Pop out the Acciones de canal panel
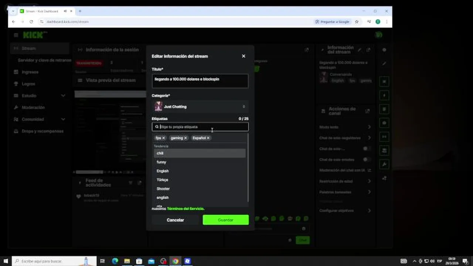The width and height of the screenshot is (473, 266). point(367,111)
